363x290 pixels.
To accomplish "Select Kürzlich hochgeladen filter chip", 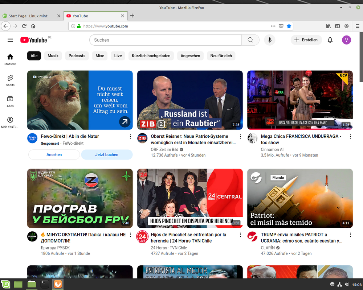I will [151, 56].
